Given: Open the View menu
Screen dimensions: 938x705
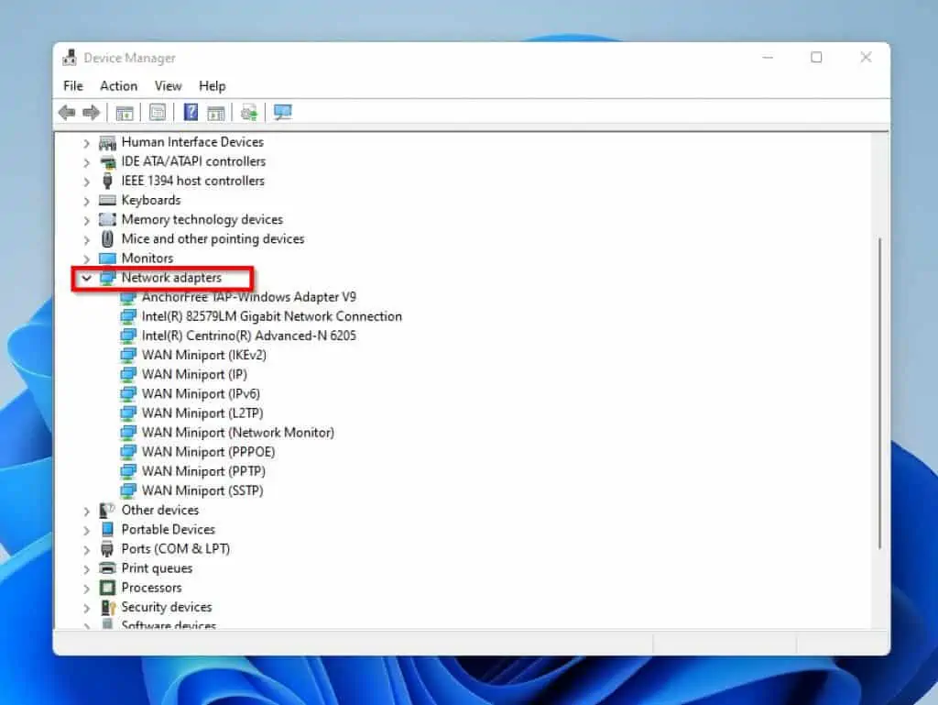Looking at the screenshot, I should tap(168, 86).
